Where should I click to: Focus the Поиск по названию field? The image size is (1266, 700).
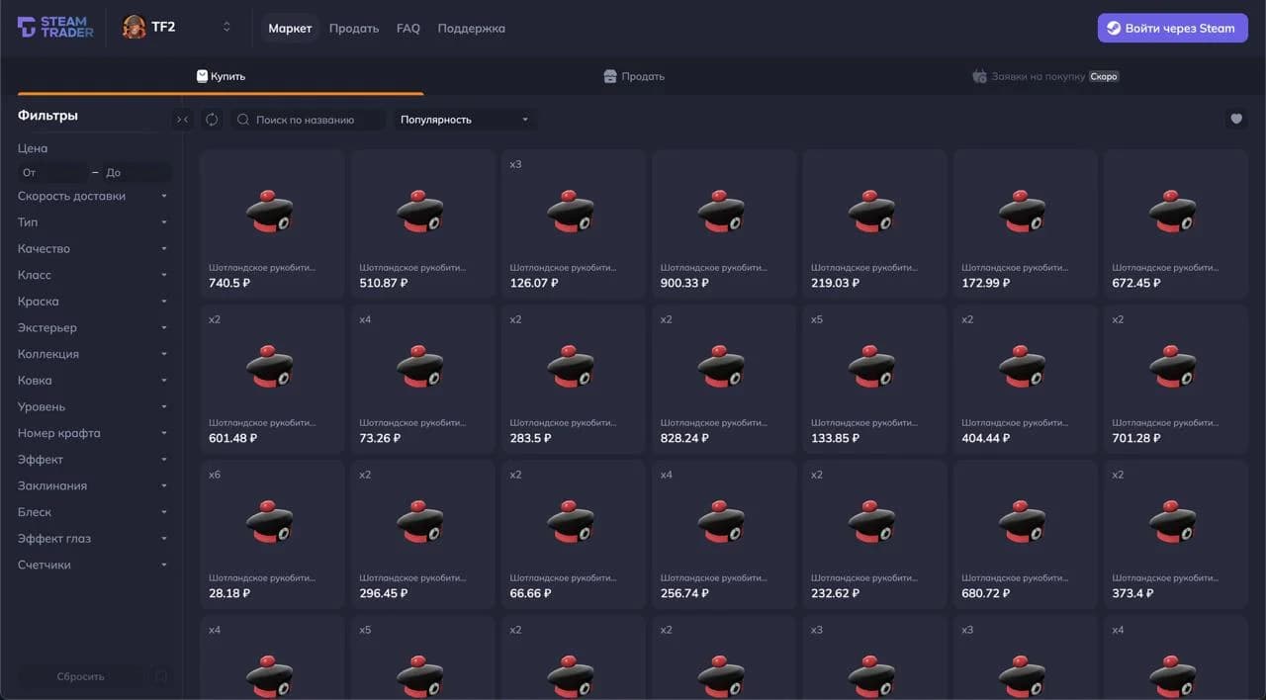[x=309, y=120]
